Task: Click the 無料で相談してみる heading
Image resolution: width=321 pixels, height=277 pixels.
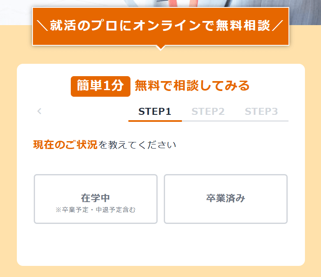Action: coord(192,86)
